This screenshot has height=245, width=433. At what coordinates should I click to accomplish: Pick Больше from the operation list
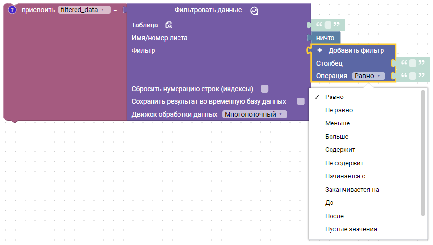pos(336,137)
